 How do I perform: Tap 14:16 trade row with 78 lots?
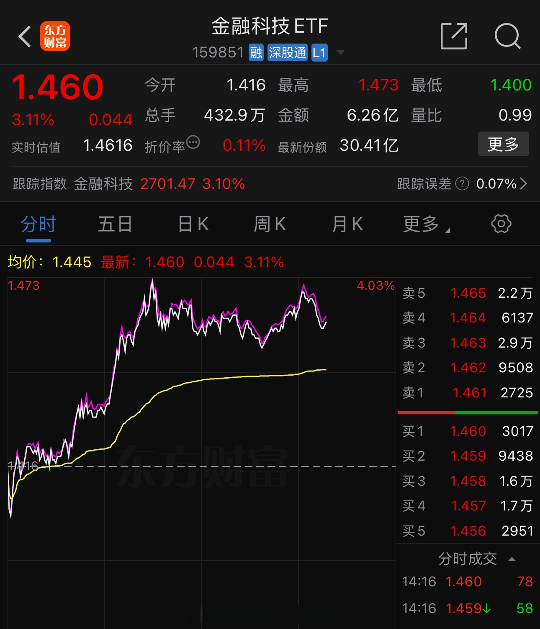pyautogui.click(x=468, y=582)
